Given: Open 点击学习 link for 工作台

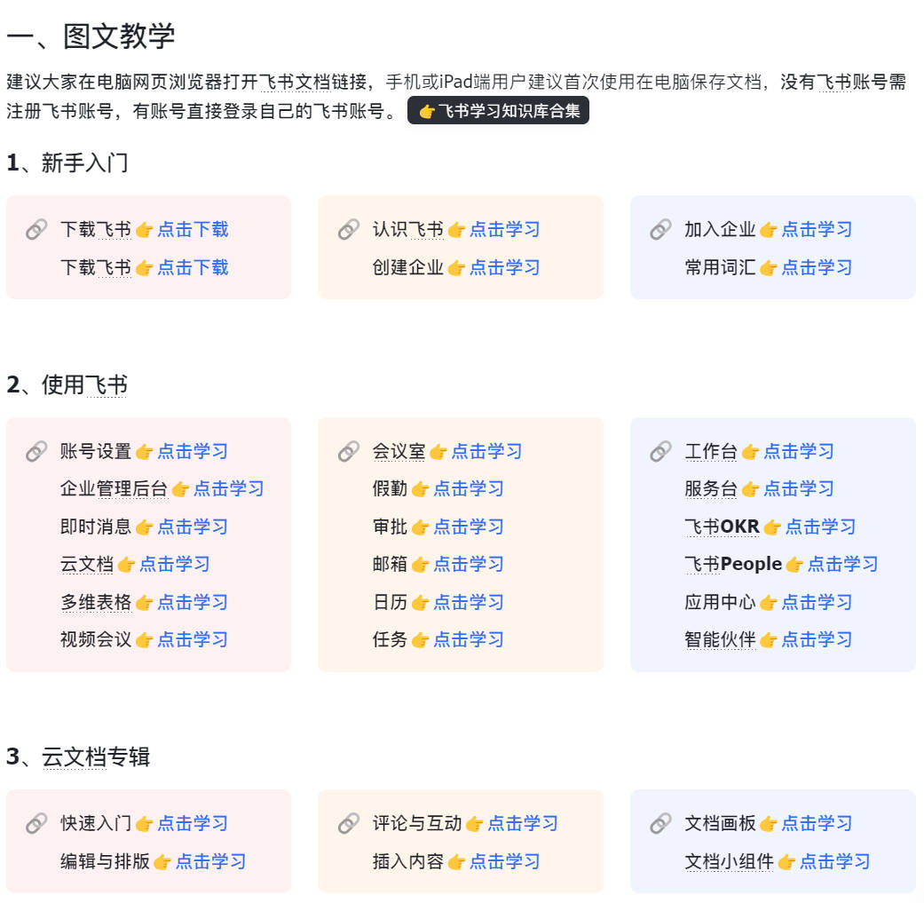Looking at the screenshot, I should pyautogui.click(x=799, y=451).
